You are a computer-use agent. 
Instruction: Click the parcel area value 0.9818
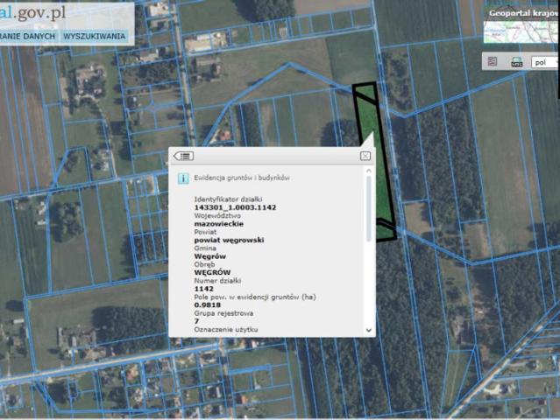[208, 305]
